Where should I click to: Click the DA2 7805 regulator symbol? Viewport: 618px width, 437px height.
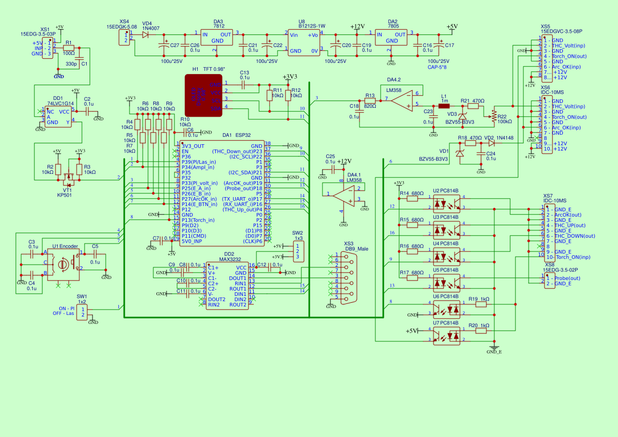click(391, 38)
